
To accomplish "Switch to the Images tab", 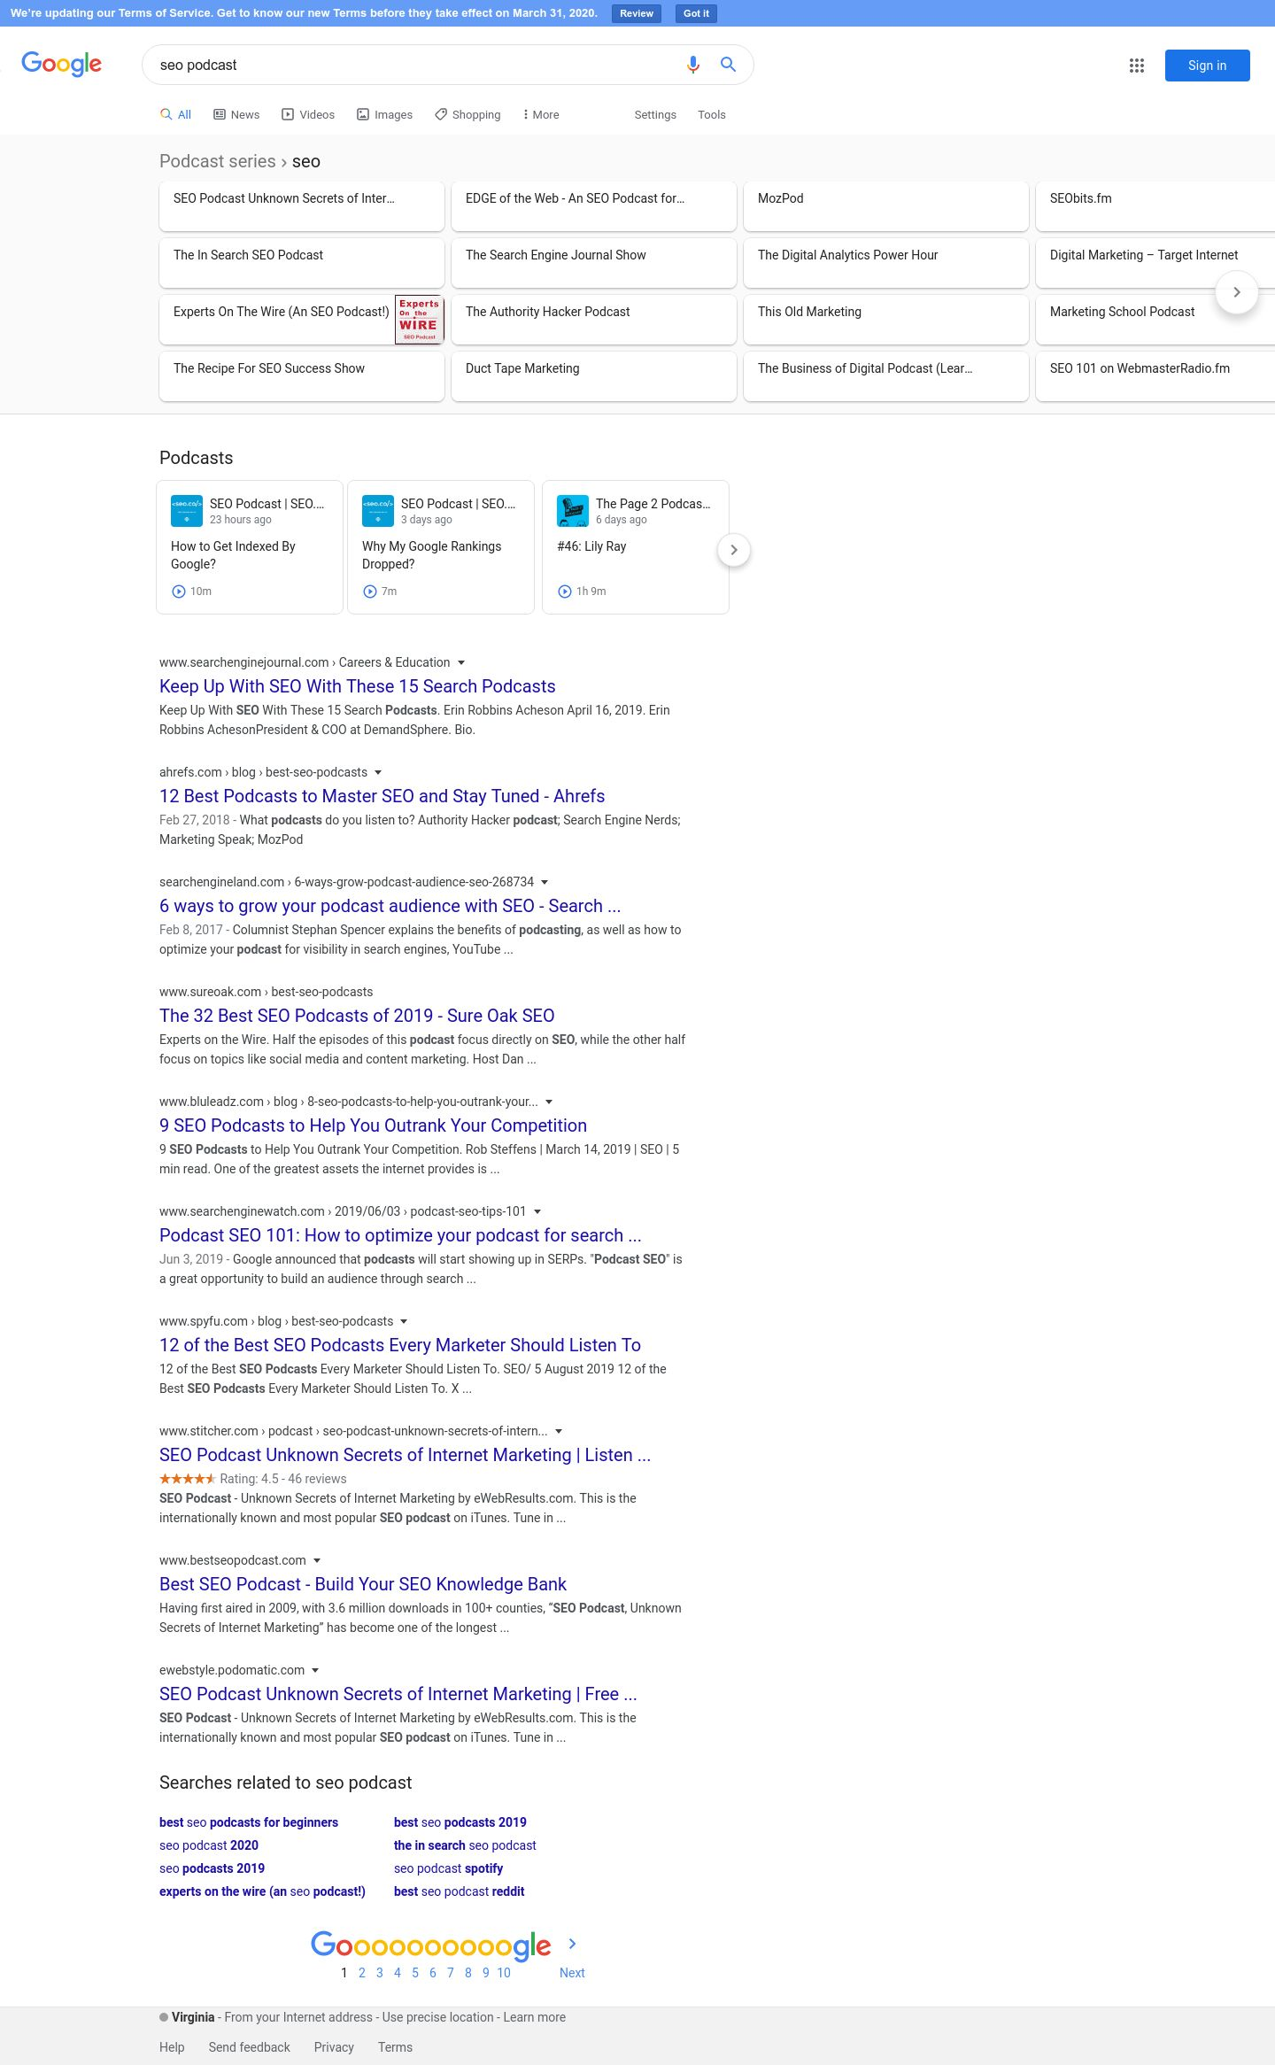I will (x=384, y=114).
